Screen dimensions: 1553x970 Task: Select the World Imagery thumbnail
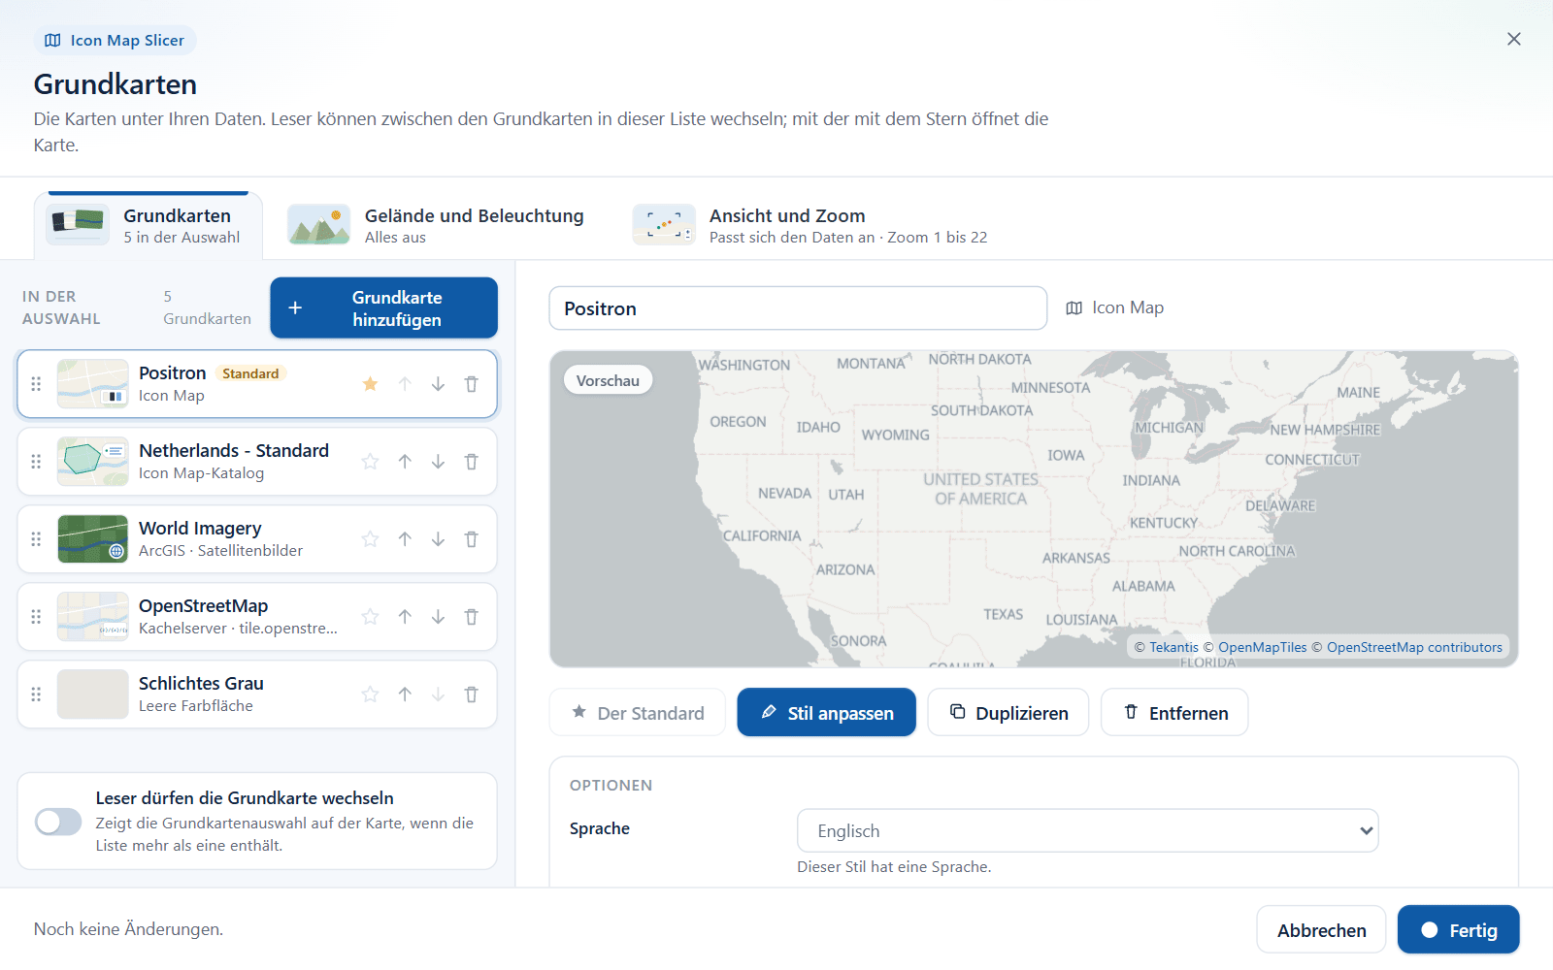click(93, 539)
